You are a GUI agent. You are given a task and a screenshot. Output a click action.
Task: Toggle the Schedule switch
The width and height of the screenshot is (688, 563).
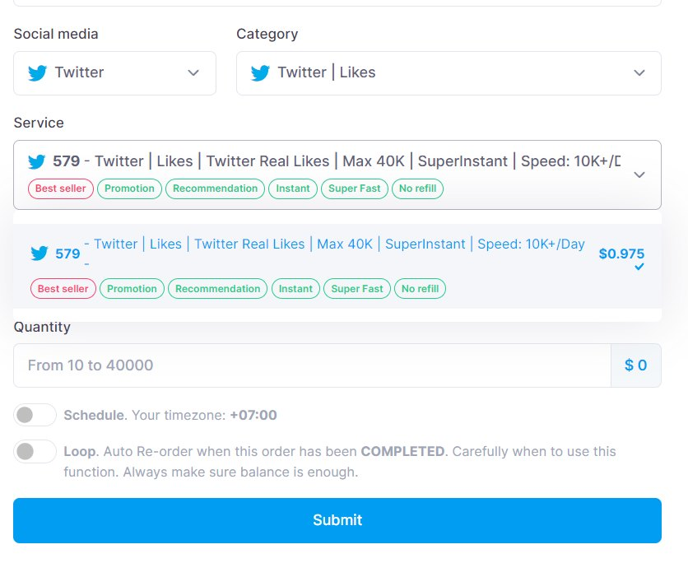[x=35, y=415]
